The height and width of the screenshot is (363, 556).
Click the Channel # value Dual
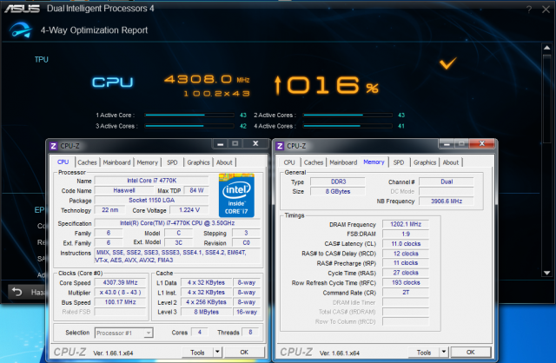pos(447,181)
